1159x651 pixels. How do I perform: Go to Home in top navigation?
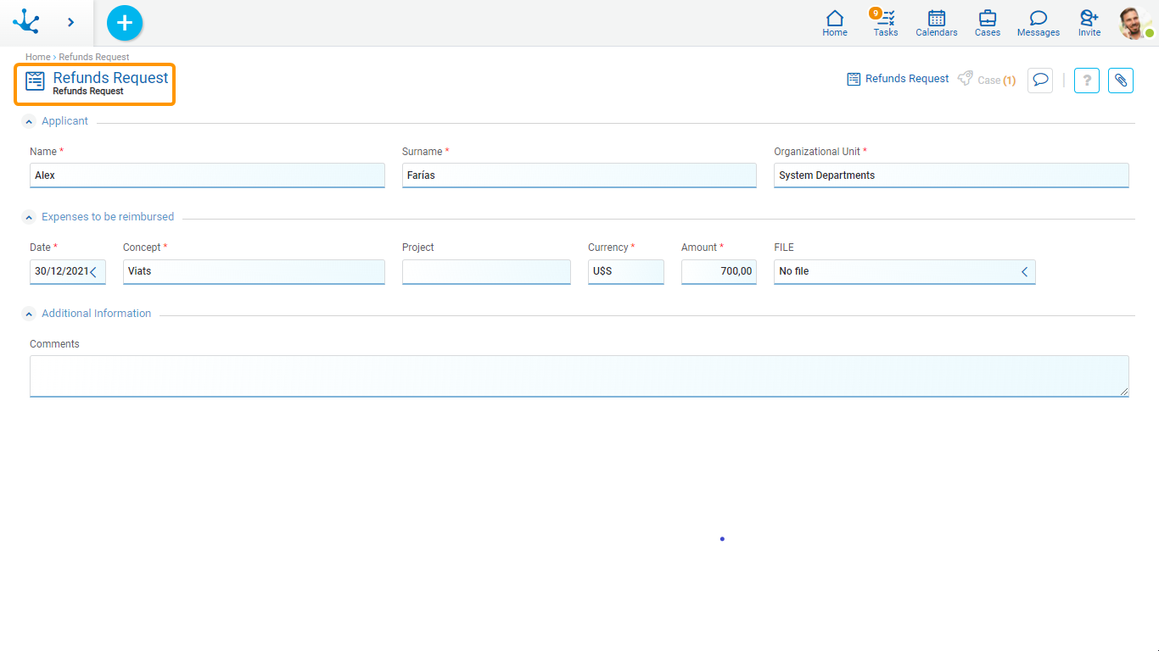pos(835,23)
